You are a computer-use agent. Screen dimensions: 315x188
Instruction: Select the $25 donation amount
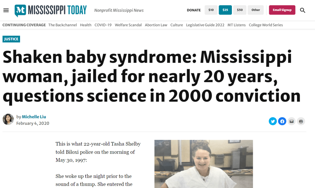225,10
